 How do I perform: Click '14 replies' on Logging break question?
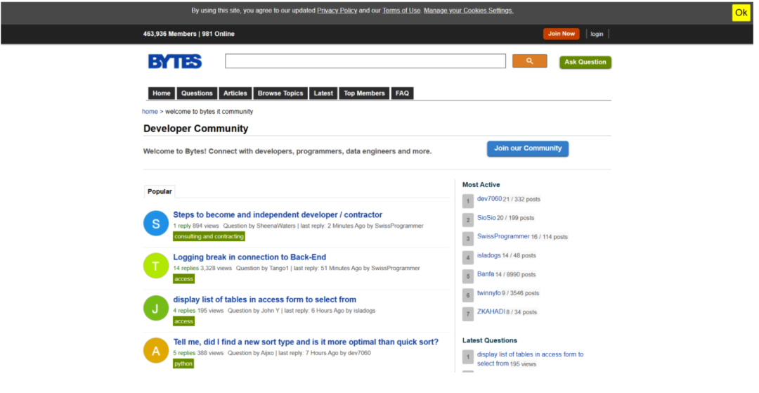coord(186,268)
